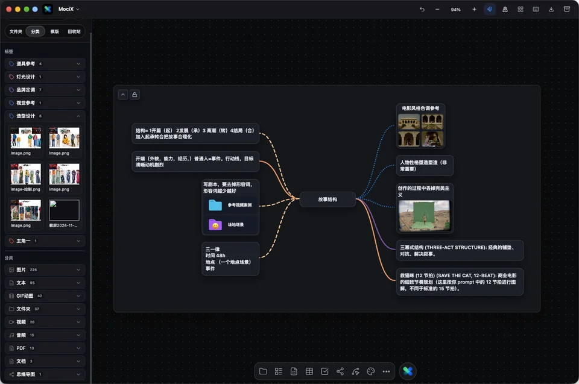
Task: Add a folder from bottom toolbar
Action: 264,371
